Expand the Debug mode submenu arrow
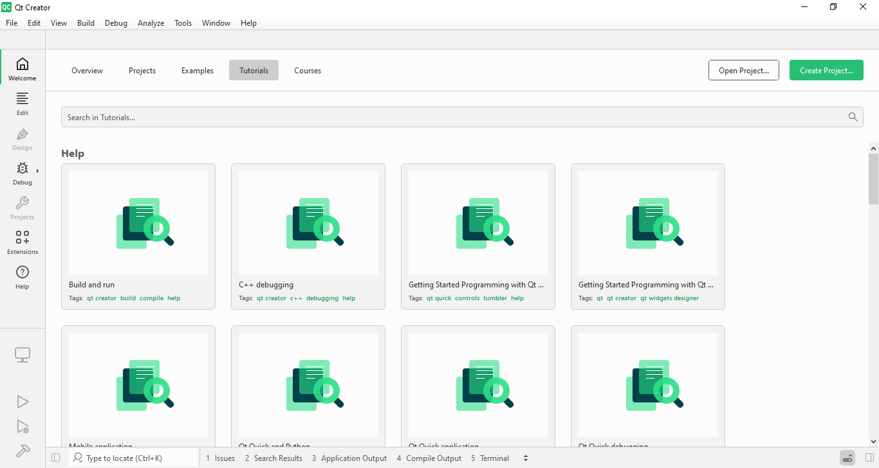879x468 pixels. [x=37, y=171]
